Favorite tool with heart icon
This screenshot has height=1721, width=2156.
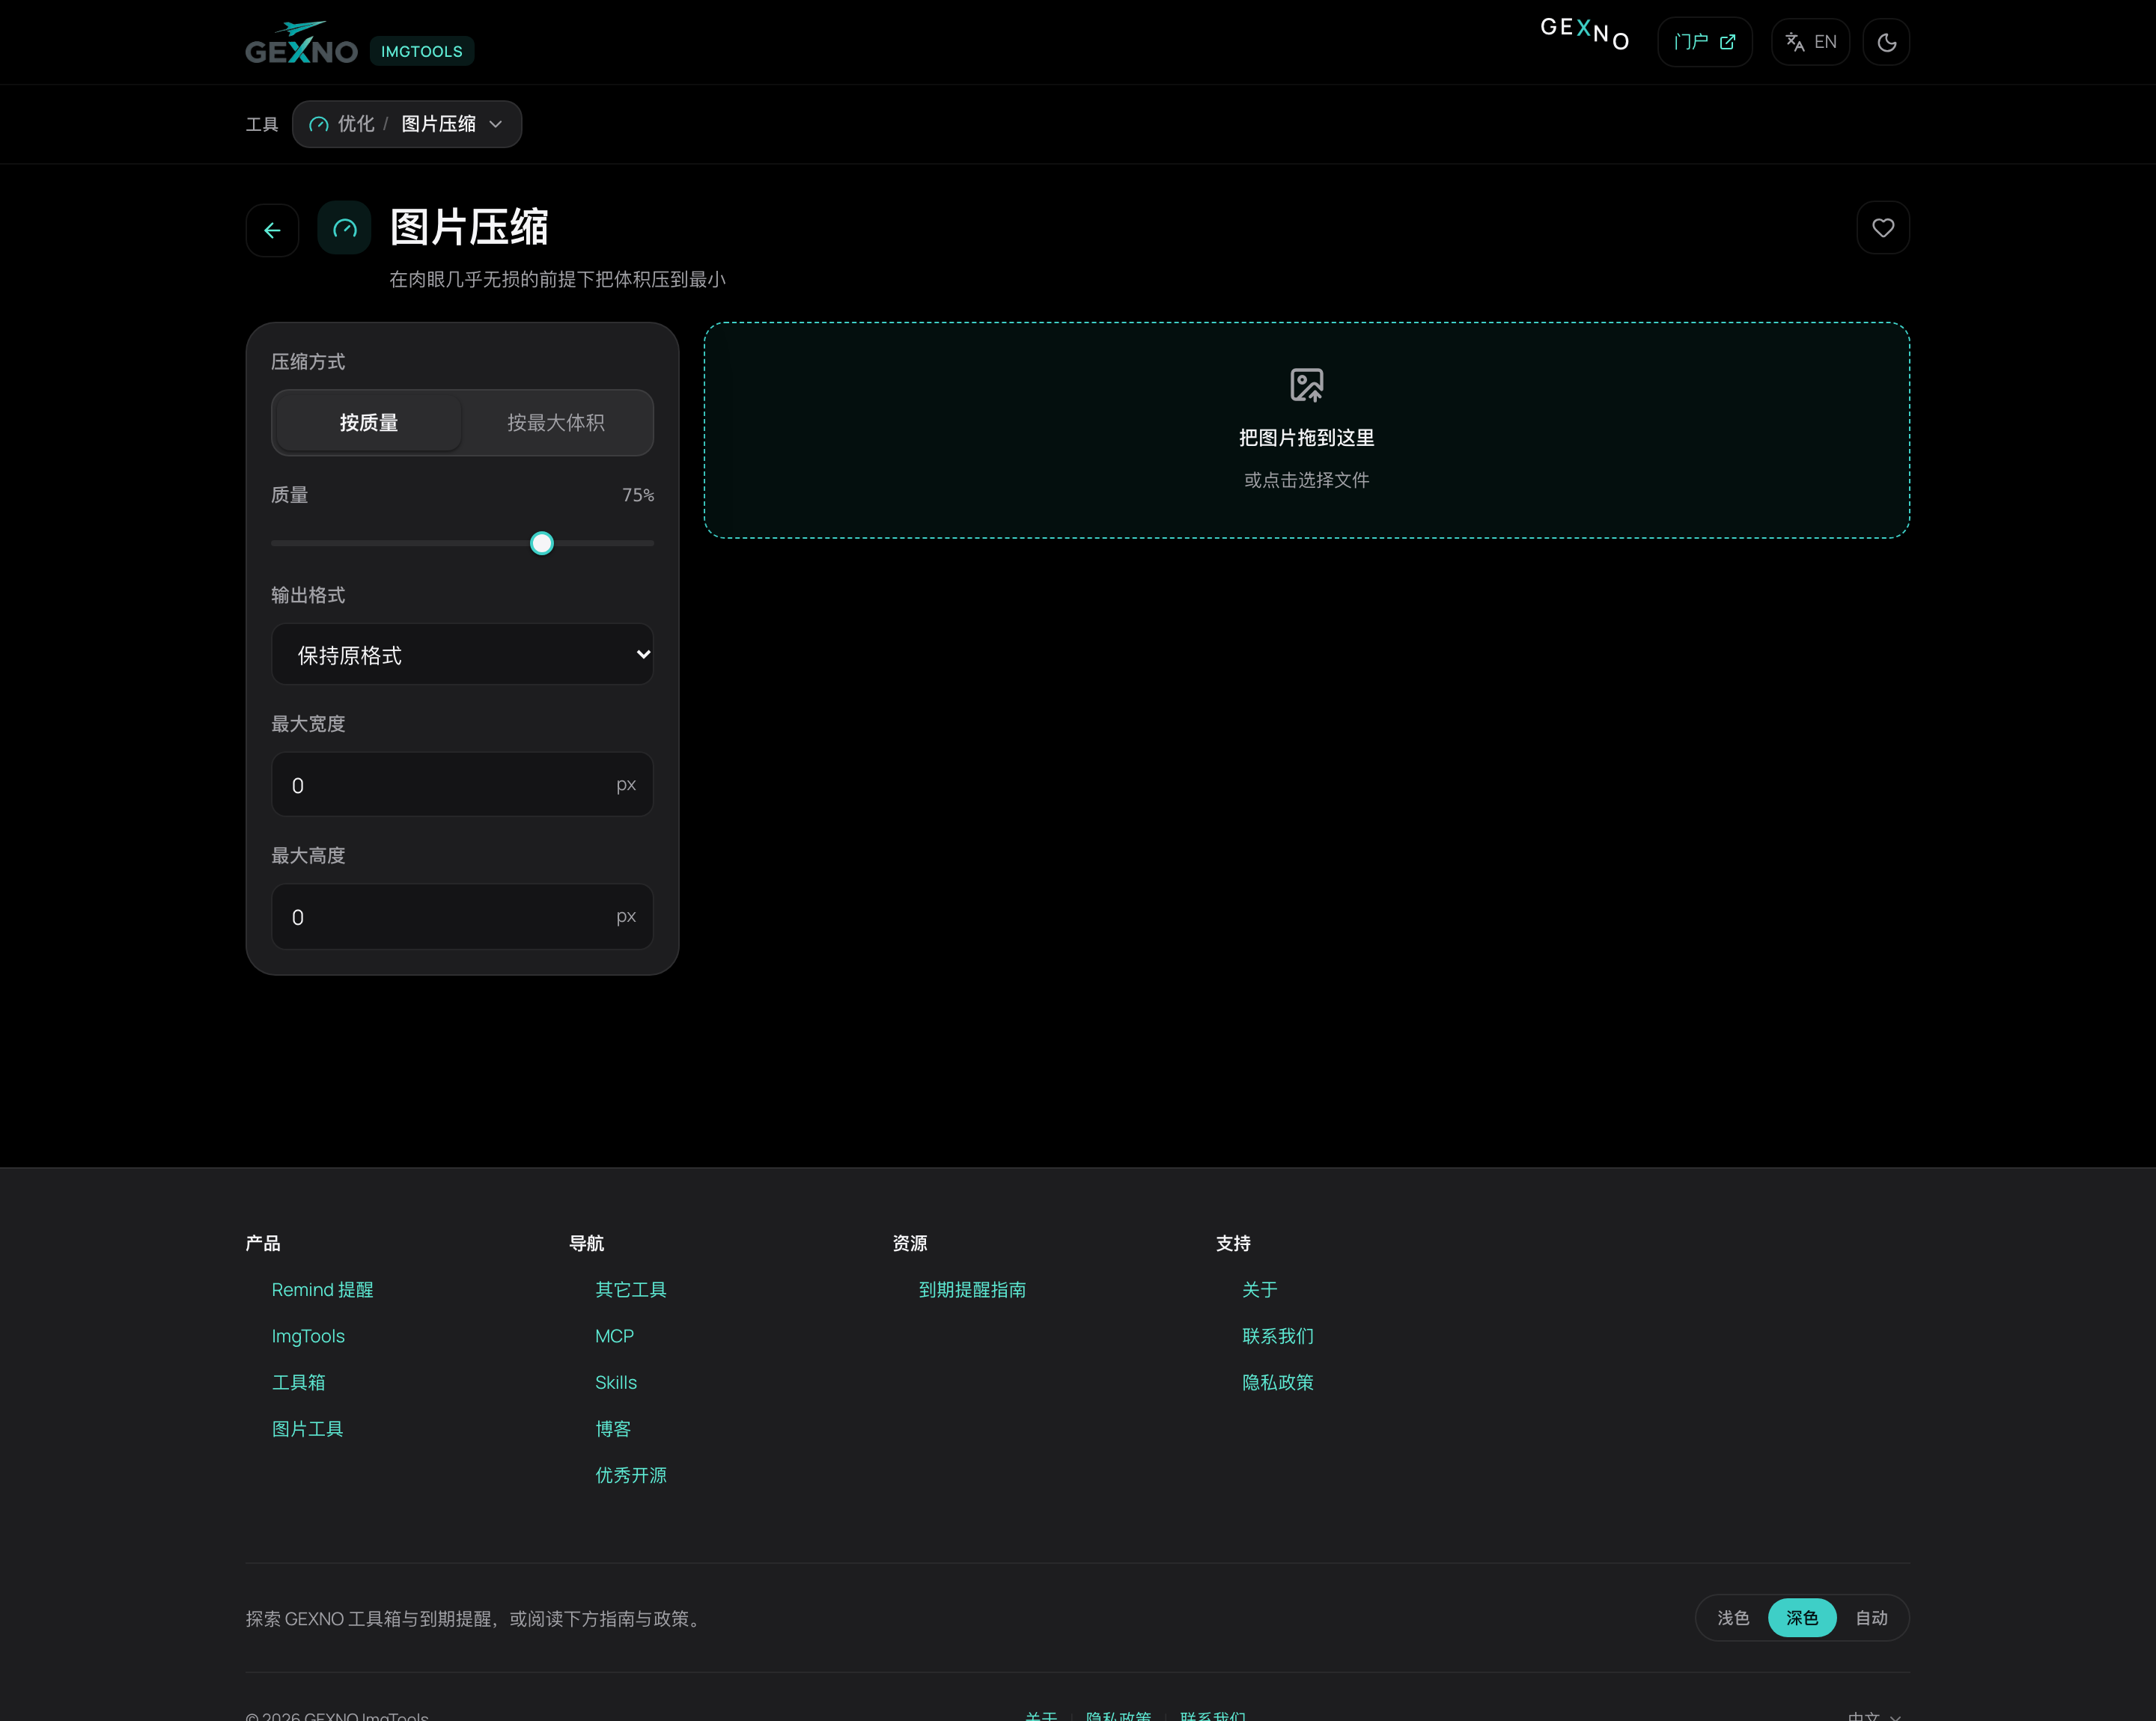point(1883,228)
